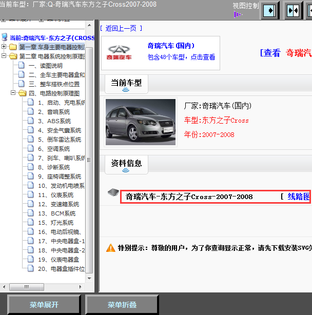This screenshot has height=315, width=312.
Task: Click page icon beside 一、读图说明
Action: click(x=21, y=65)
